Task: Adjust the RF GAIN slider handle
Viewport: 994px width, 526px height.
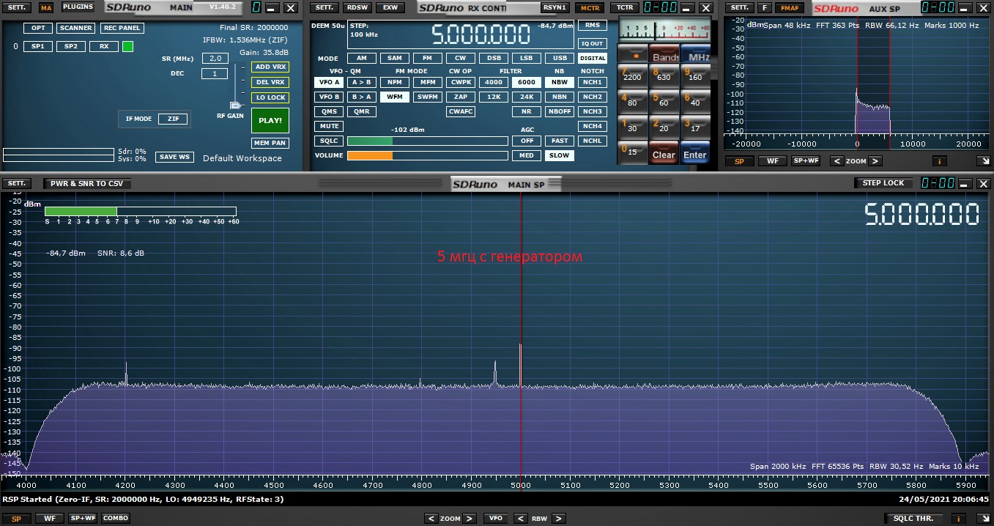Action: 237,105
